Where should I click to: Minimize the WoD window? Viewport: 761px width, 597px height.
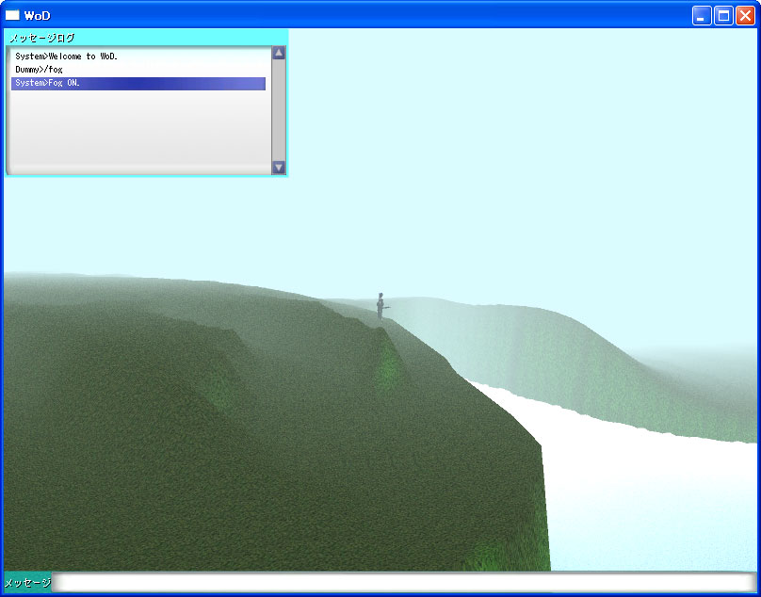coord(702,15)
